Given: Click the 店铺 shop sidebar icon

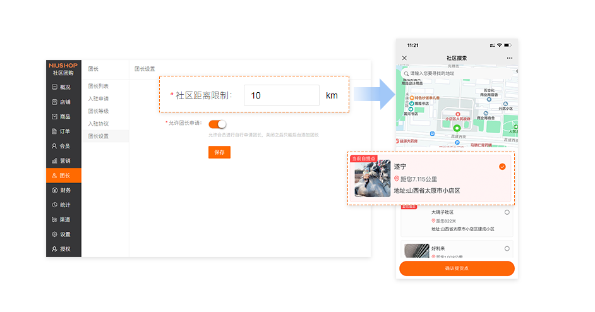Looking at the screenshot, I should 55,102.
